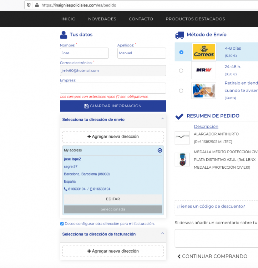Click the shield tracking protection icon
This screenshot has width=258, height=268.
tap(29, 5)
